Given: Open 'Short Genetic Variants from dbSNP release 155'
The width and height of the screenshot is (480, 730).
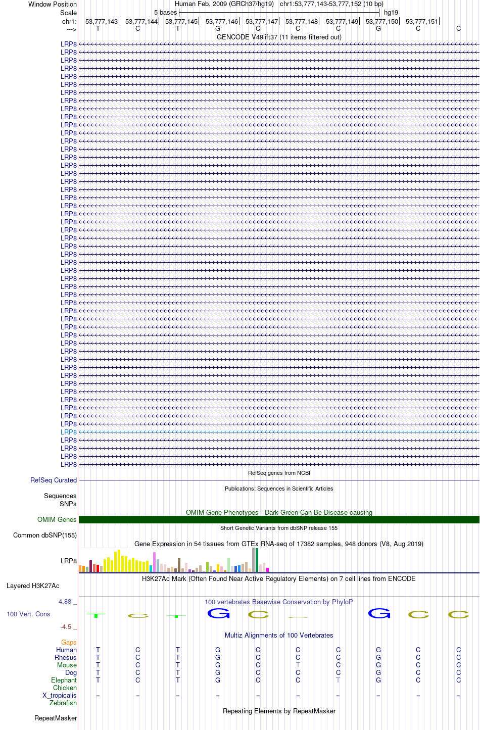Looking at the screenshot, I should (279, 528).
